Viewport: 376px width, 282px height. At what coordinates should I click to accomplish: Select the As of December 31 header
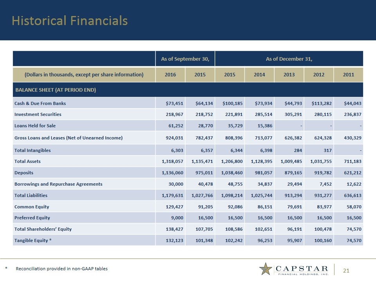tap(289, 59)
